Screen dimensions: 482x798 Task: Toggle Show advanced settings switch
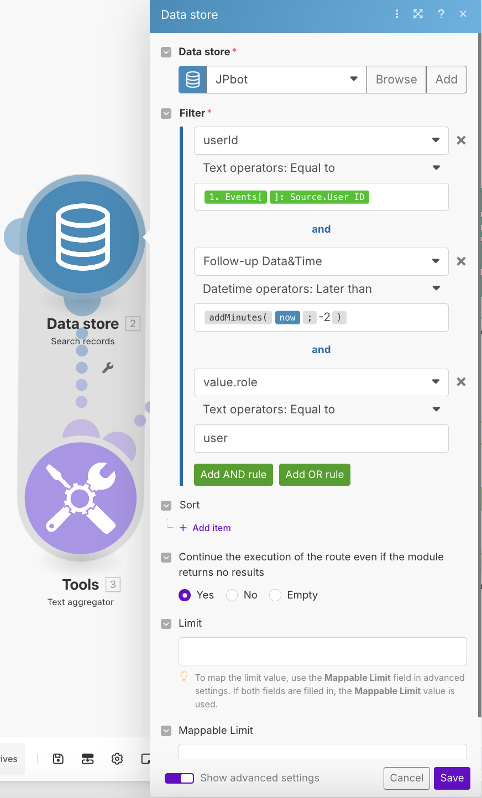[x=179, y=778]
